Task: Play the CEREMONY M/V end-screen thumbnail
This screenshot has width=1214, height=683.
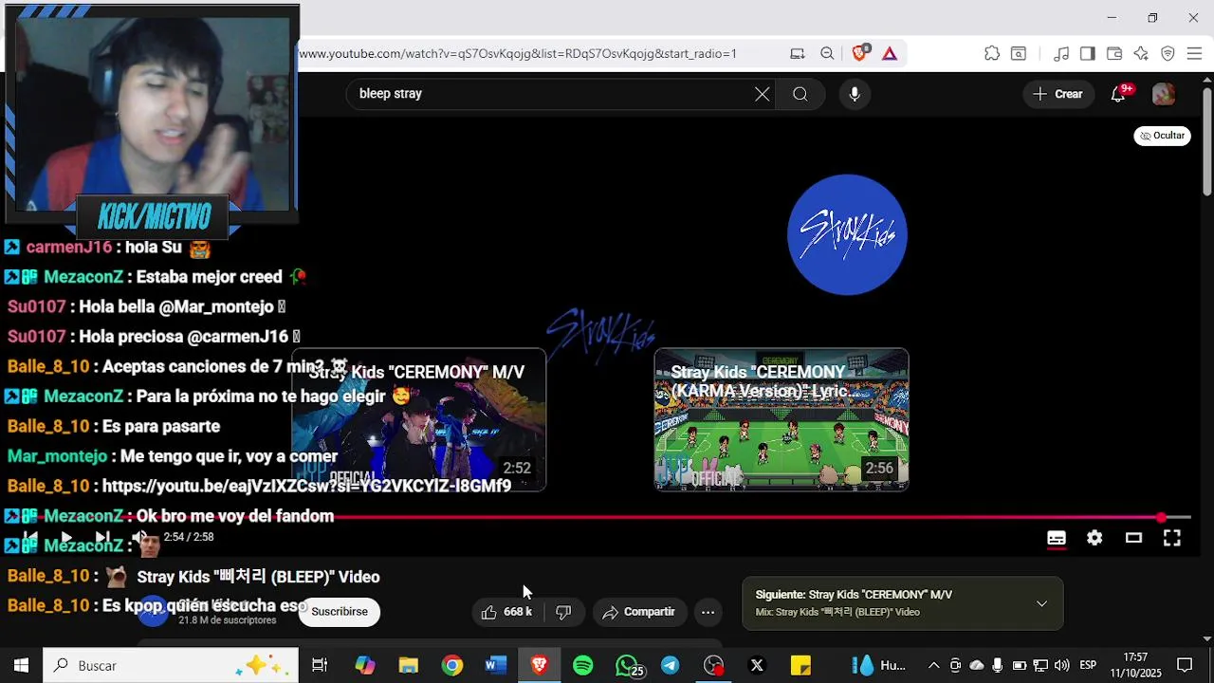Action: [x=418, y=419]
